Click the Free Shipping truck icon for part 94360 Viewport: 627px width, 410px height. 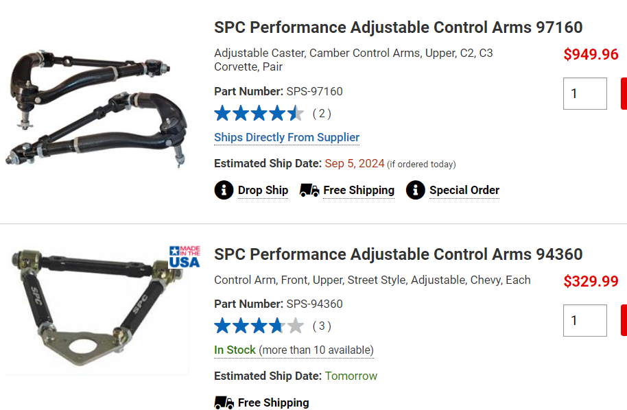coord(224,402)
